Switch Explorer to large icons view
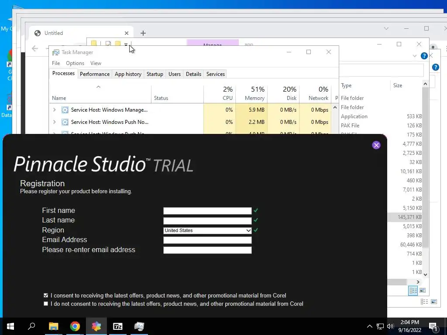 (423, 291)
